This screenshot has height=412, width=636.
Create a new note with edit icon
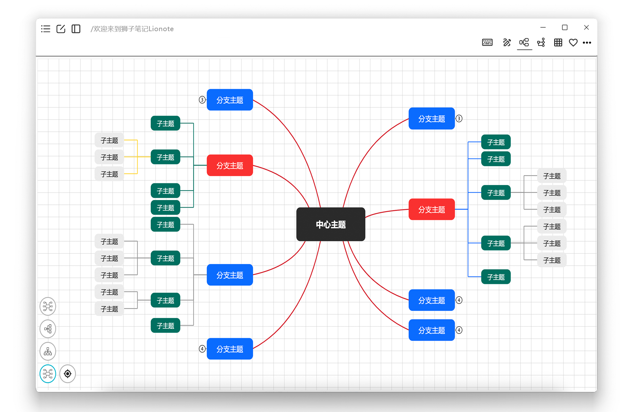pyautogui.click(x=61, y=29)
